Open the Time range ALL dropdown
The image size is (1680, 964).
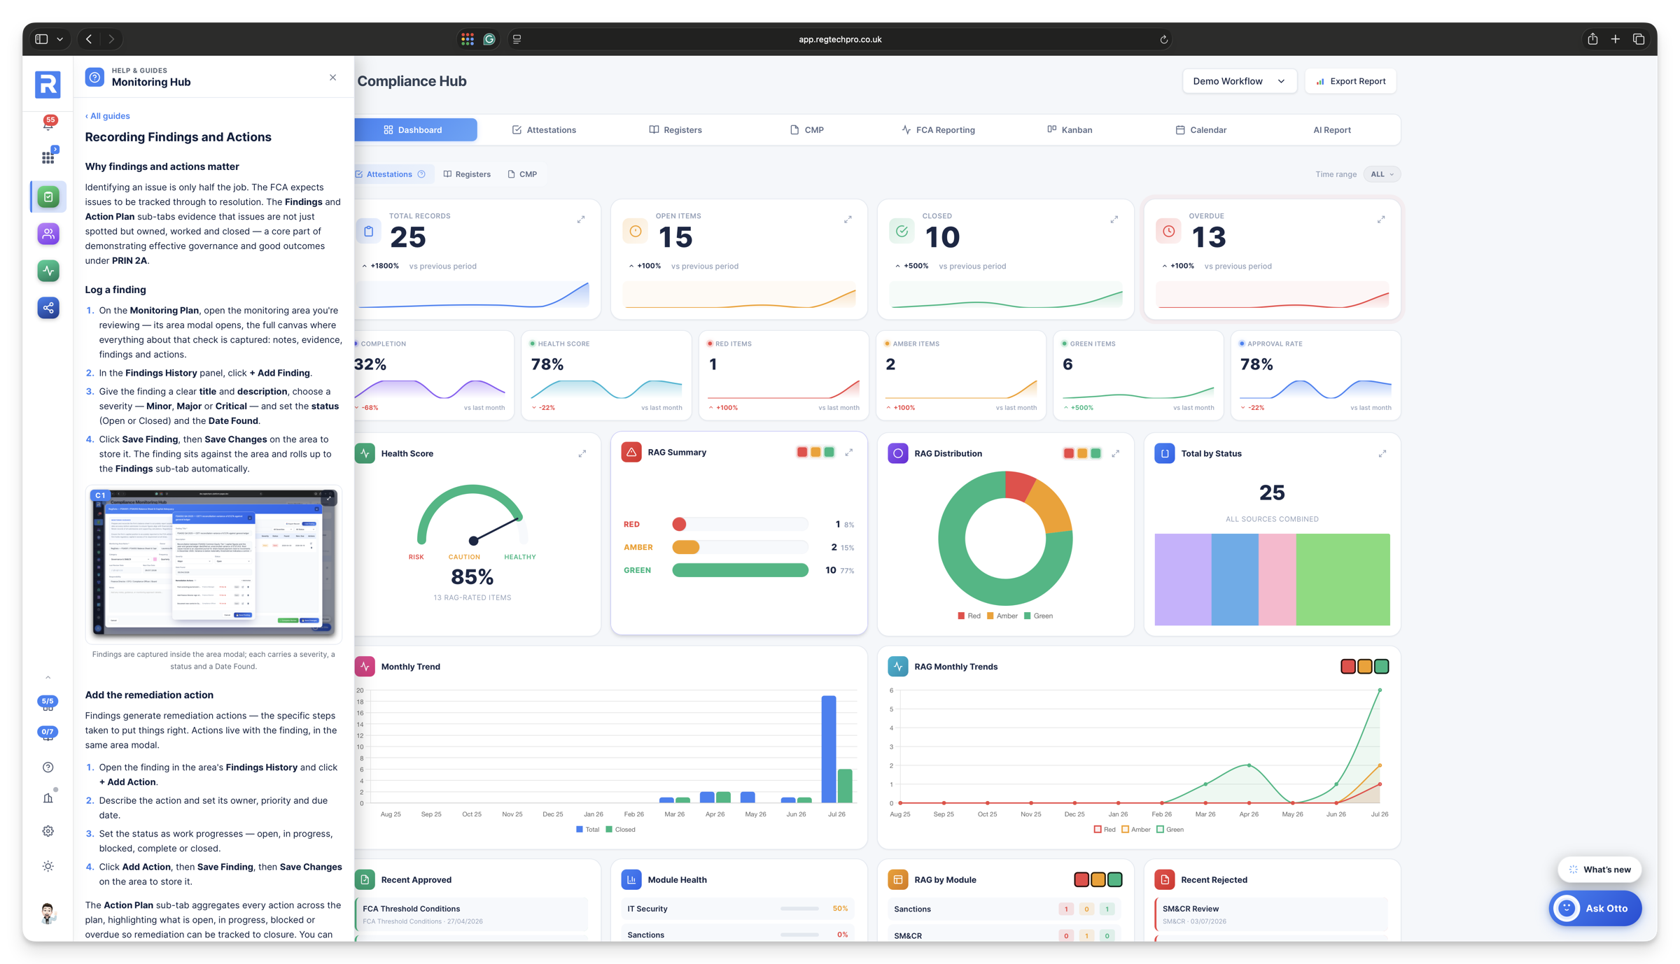tap(1382, 174)
